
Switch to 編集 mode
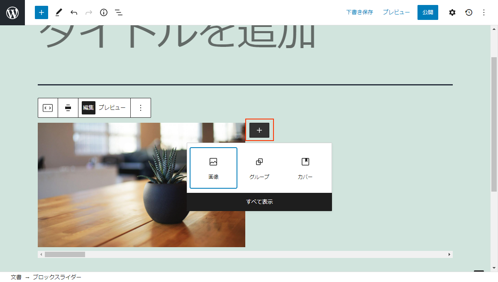click(x=88, y=108)
